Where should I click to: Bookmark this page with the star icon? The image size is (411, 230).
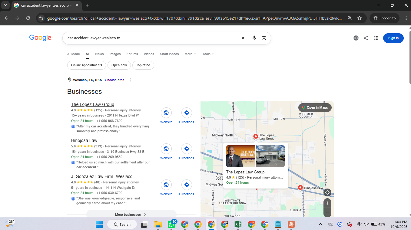(360, 18)
